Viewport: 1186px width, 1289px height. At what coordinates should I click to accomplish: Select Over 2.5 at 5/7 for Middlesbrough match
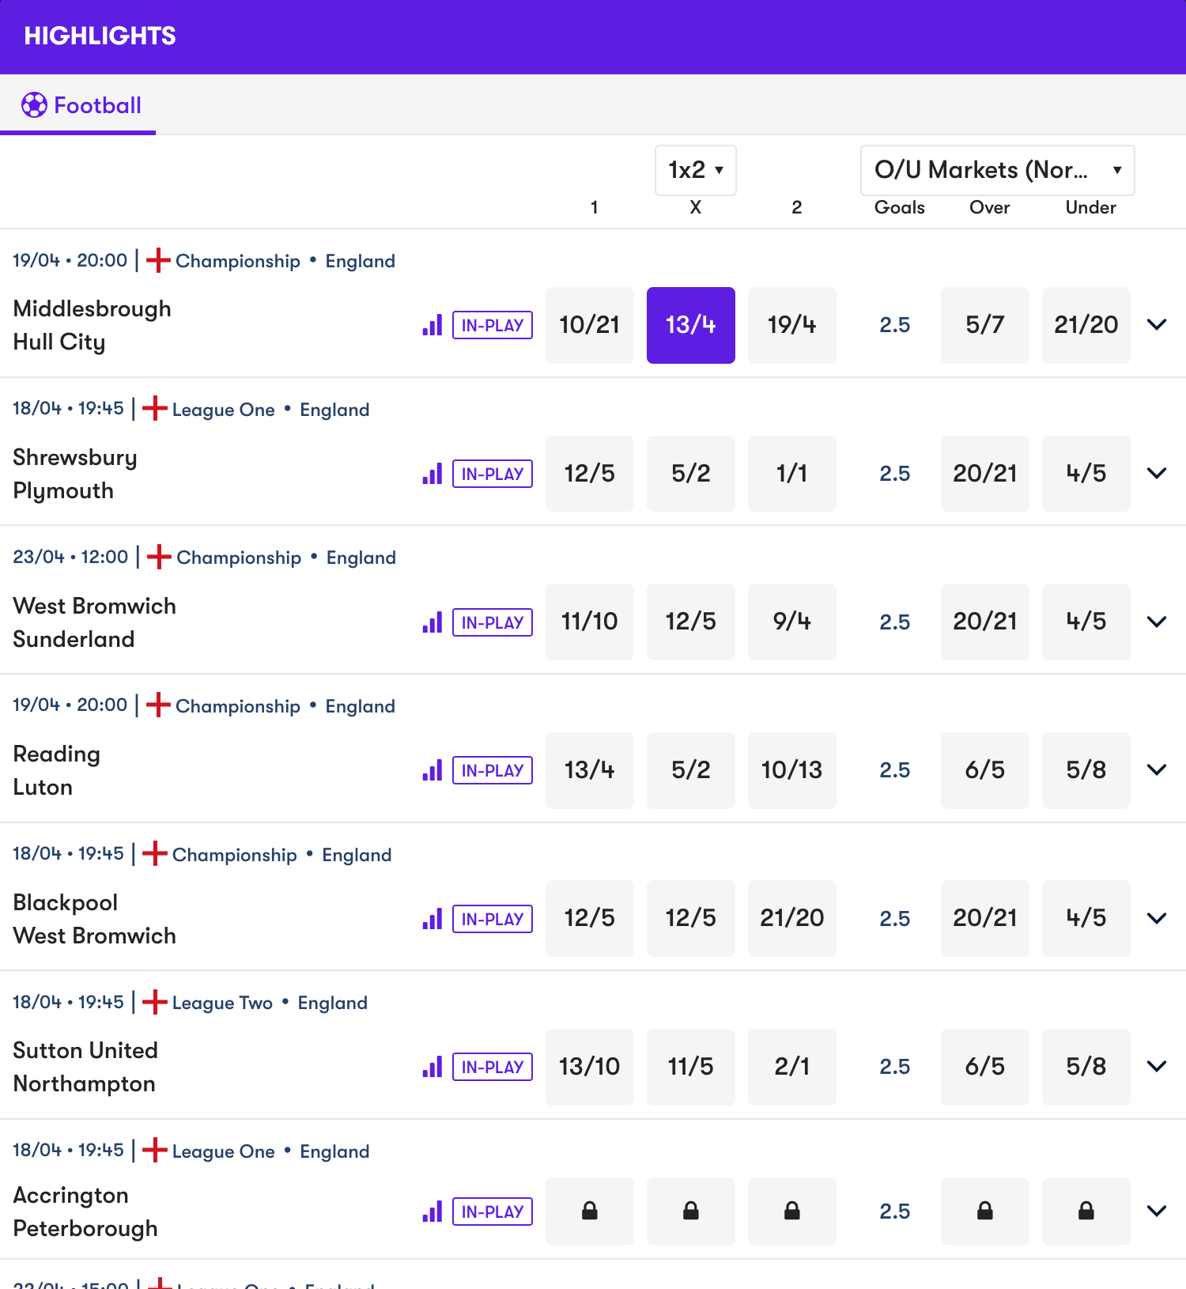[985, 325]
